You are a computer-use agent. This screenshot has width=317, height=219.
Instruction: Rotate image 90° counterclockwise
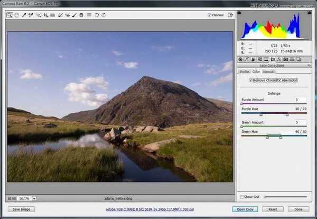(x=97, y=15)
